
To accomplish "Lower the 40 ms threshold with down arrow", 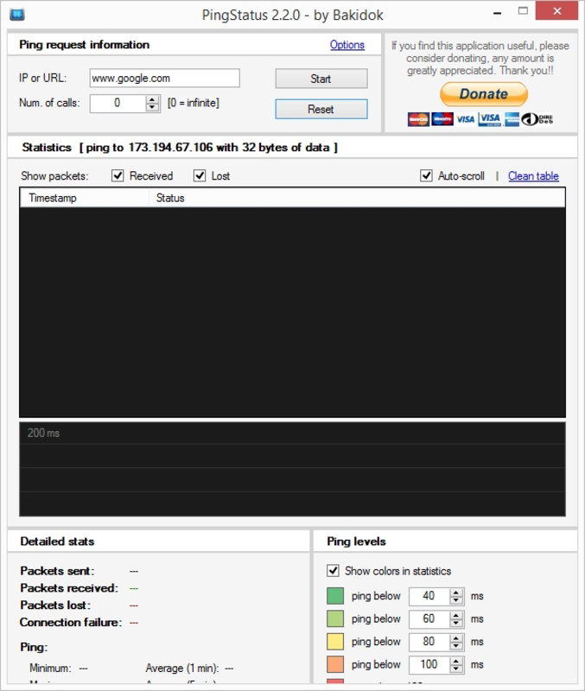I will click(x=456, y=600).
